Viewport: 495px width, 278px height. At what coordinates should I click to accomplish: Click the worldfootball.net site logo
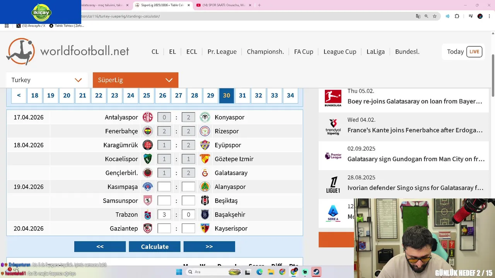point(68,51)
